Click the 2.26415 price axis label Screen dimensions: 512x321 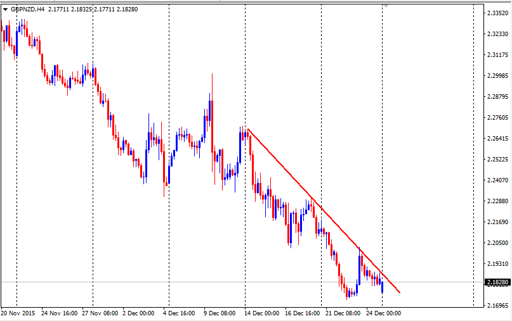pyautogui.click(x=497, y=139)
